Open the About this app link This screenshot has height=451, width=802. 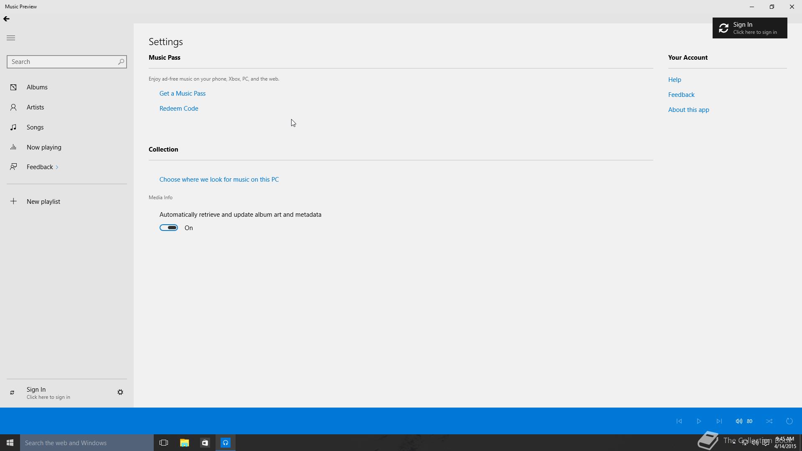tap(688, 110)
